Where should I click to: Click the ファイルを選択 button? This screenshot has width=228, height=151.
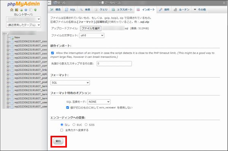(x=91, y=29)
